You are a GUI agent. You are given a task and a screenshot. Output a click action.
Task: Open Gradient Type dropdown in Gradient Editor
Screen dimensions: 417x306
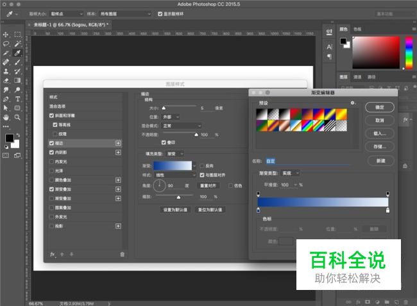click(290, 173)
